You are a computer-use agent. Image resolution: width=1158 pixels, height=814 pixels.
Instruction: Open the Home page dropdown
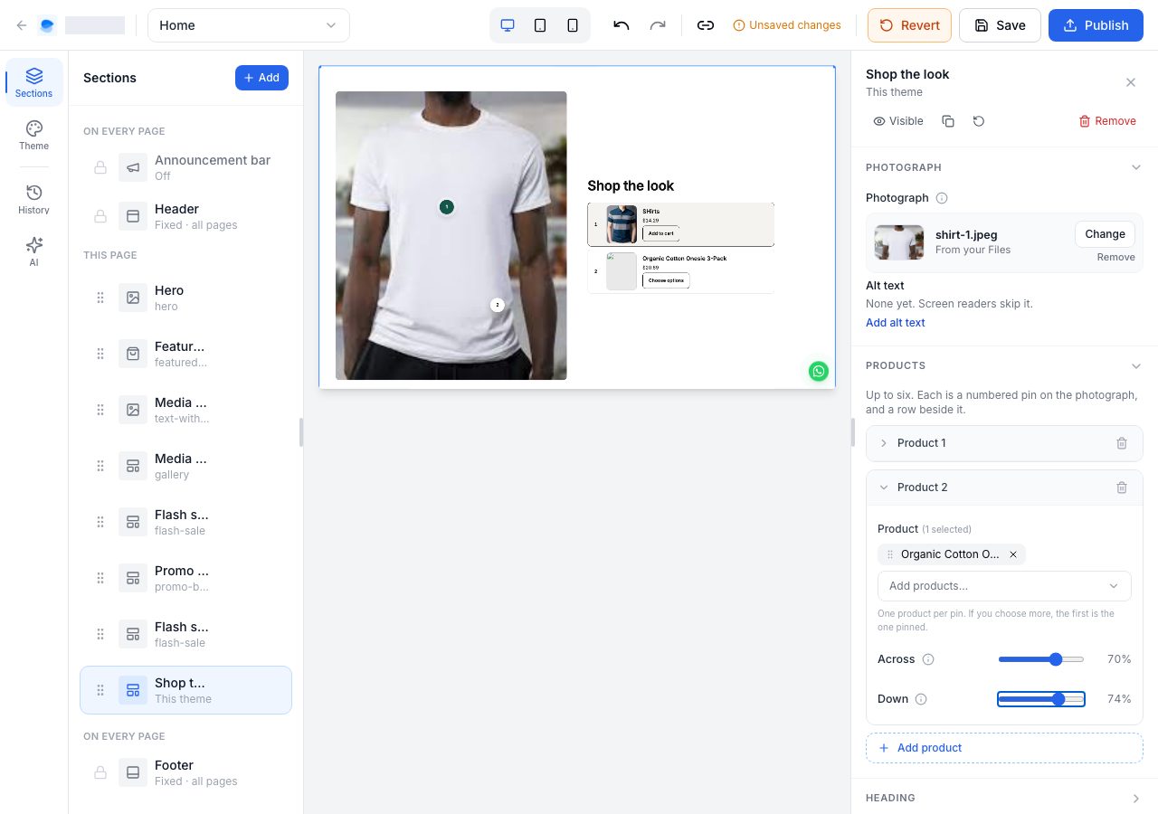coord(249,25)
